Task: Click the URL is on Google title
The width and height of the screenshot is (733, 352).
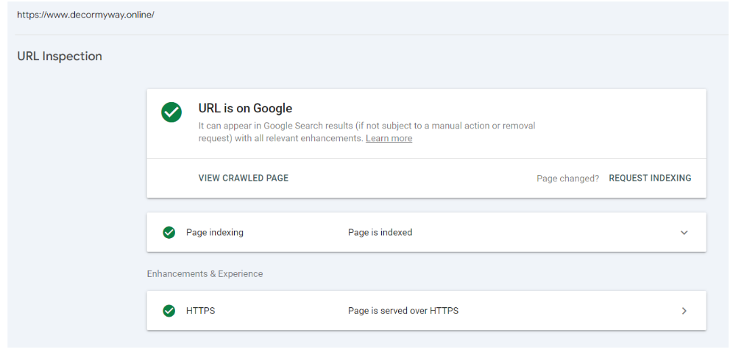Action: point(245,108)
